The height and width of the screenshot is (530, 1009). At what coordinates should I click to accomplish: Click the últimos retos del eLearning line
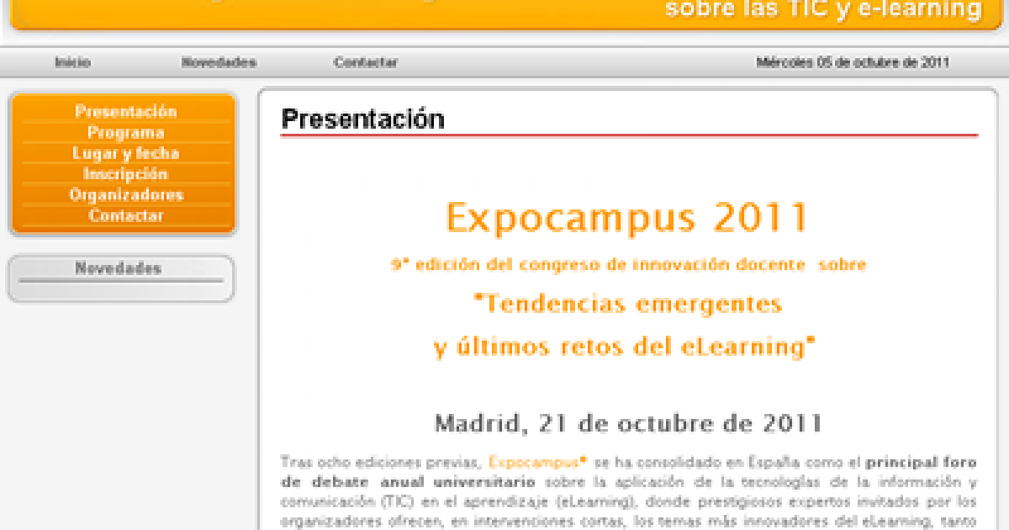pyautogui.click(x=624, y=347)
